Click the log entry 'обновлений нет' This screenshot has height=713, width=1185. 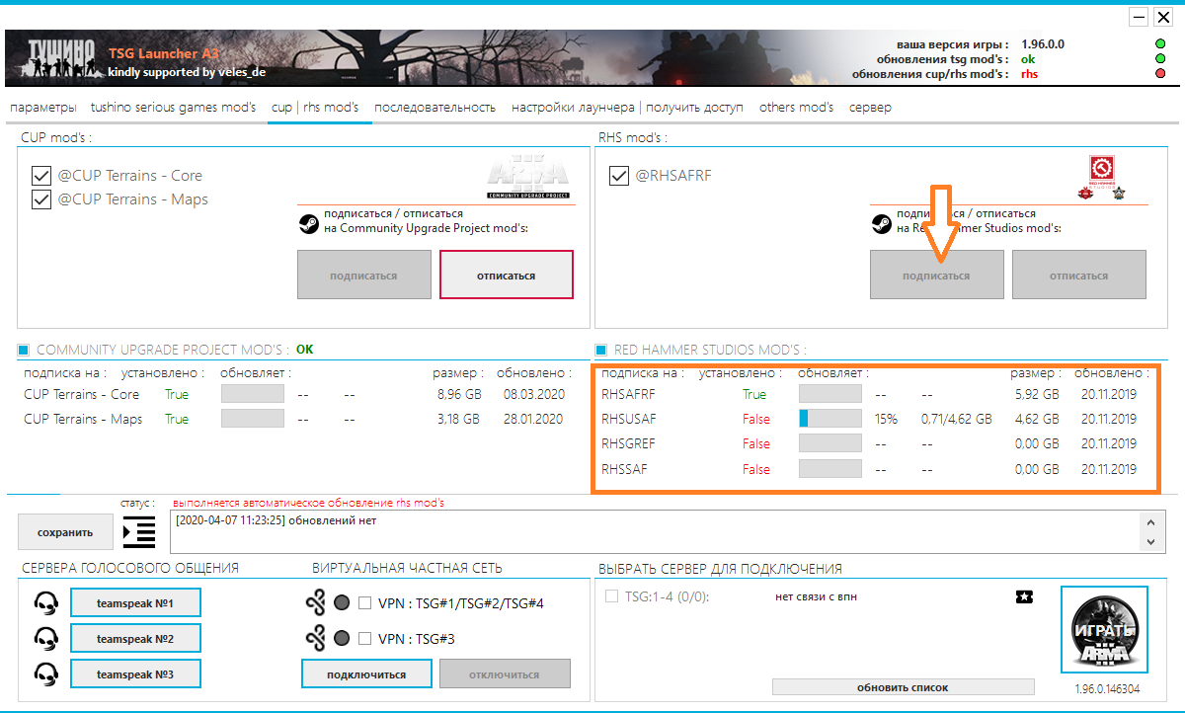(x=276, y=520)
